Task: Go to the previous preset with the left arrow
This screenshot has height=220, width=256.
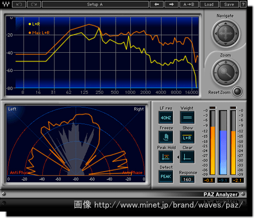Action: 157,4
